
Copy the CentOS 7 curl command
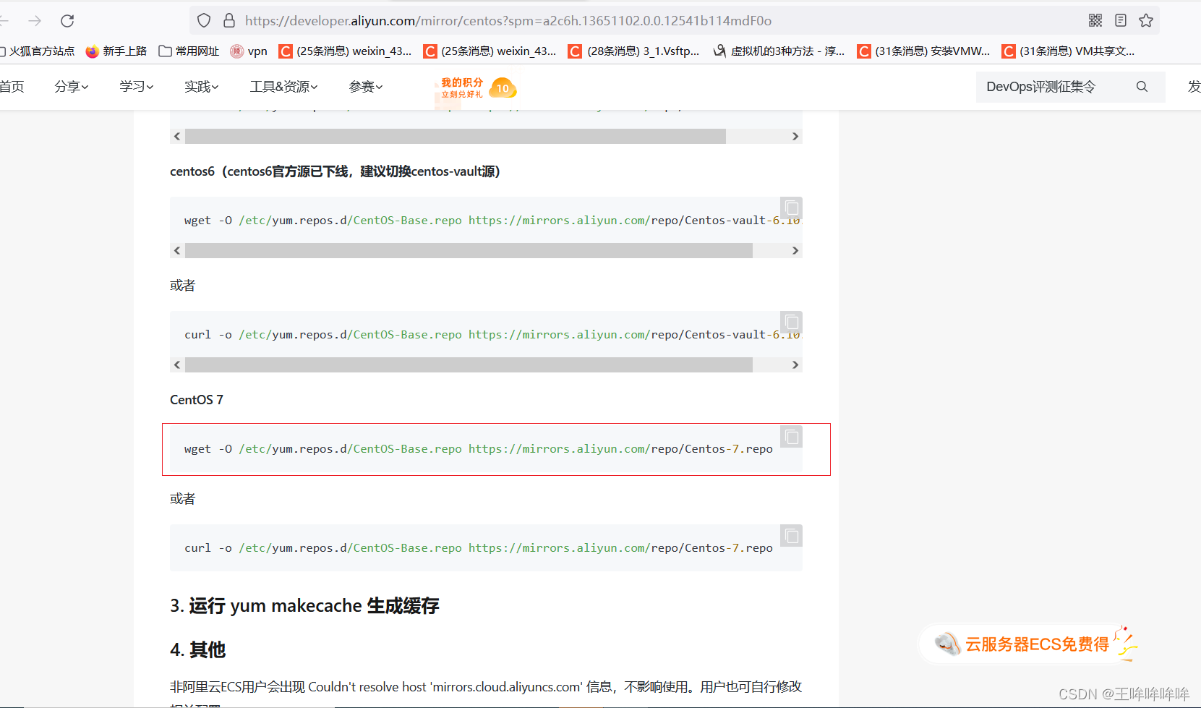pos(792,536)
